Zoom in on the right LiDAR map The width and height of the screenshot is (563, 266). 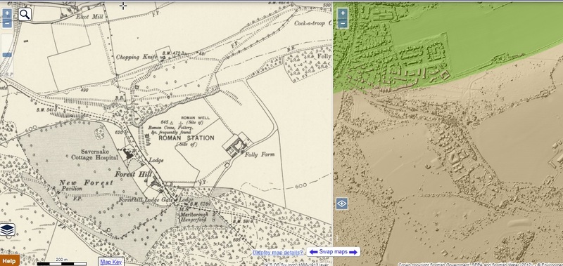[x=343, y=13]
